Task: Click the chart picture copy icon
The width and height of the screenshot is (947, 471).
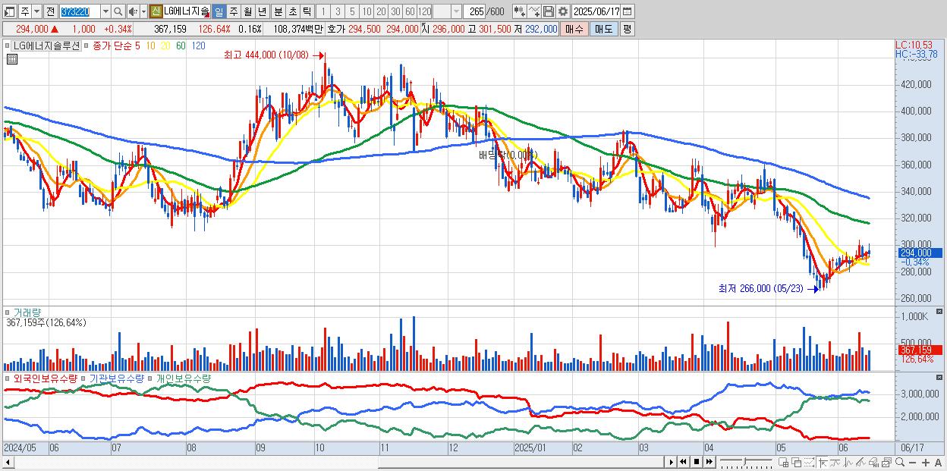Action: pyautogui.click(x=886, y=462)
